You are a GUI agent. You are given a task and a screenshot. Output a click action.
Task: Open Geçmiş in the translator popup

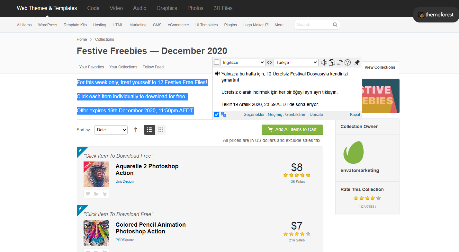pos(275,115)
